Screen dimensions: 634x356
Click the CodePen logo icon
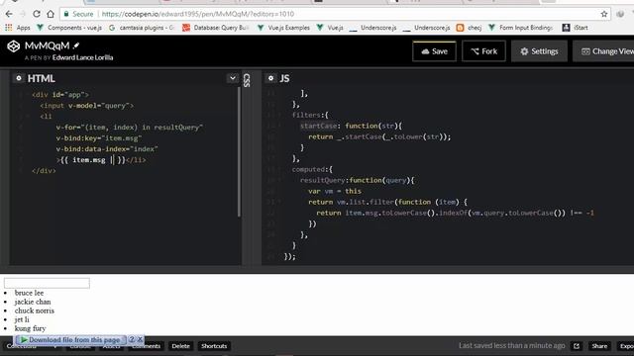click(13, 46)
